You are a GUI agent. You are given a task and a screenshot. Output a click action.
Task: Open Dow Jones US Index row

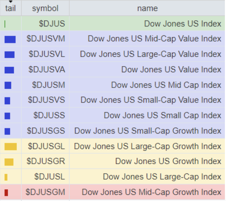pyautogui.click(x=183, y=24)
